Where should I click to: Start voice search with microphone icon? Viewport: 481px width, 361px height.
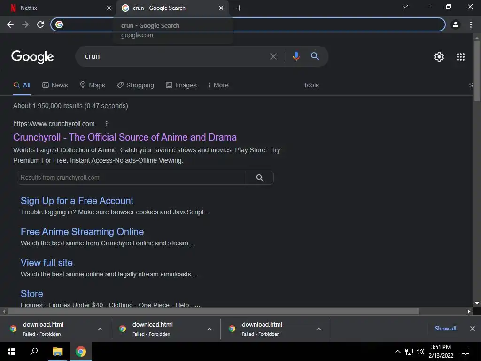click(296, 56)
